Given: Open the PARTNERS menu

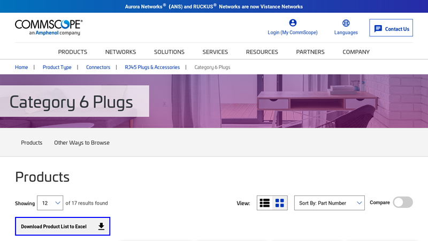Looking at the screenshot, I should pos(310,52).
